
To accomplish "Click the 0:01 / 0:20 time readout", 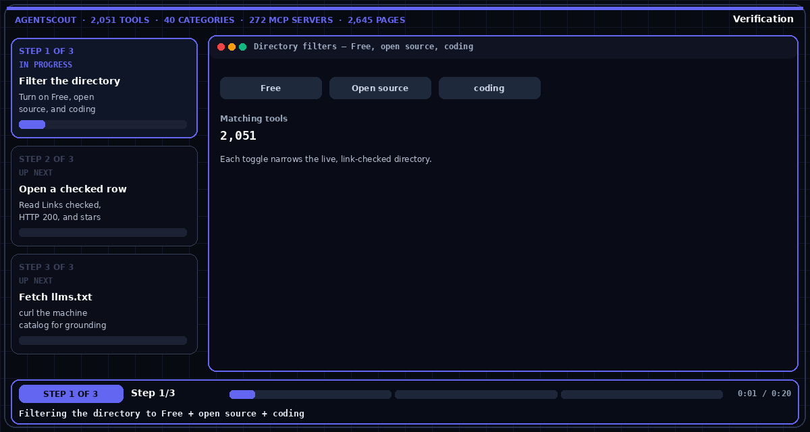I will click(764, 394).
